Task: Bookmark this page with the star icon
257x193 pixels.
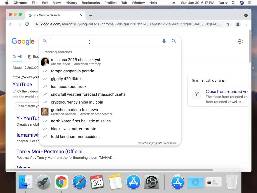Action: coord(228,24)
